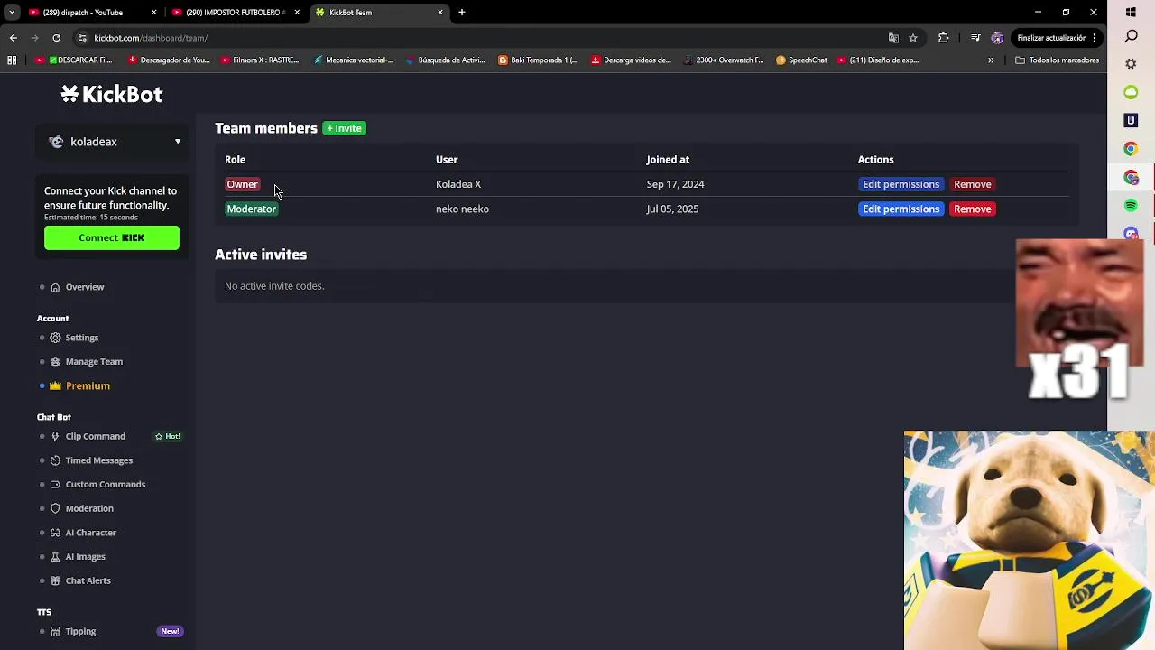Select the Timed Messages clock icon
The height and width of the screenshot is (650, 1155).
55,460
